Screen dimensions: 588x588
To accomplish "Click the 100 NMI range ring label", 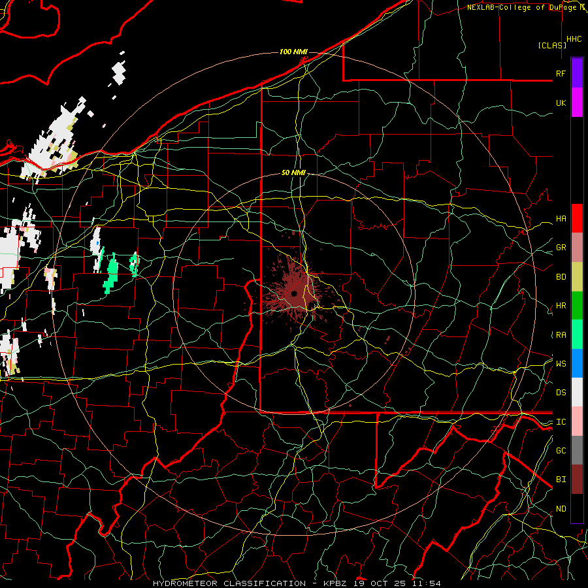I will (293, 52).
